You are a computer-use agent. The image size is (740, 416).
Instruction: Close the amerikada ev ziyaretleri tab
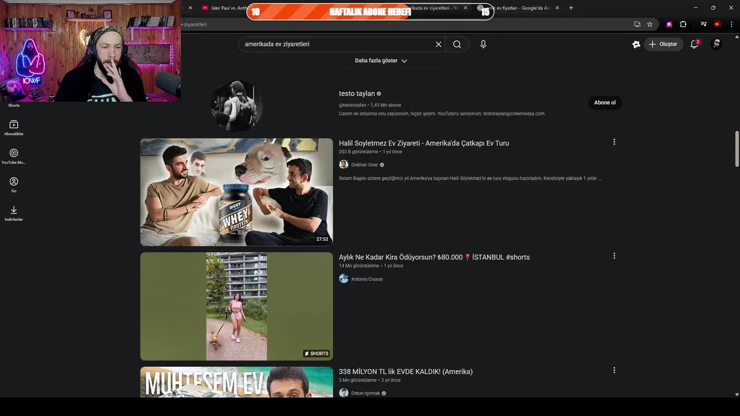(465, 8)
